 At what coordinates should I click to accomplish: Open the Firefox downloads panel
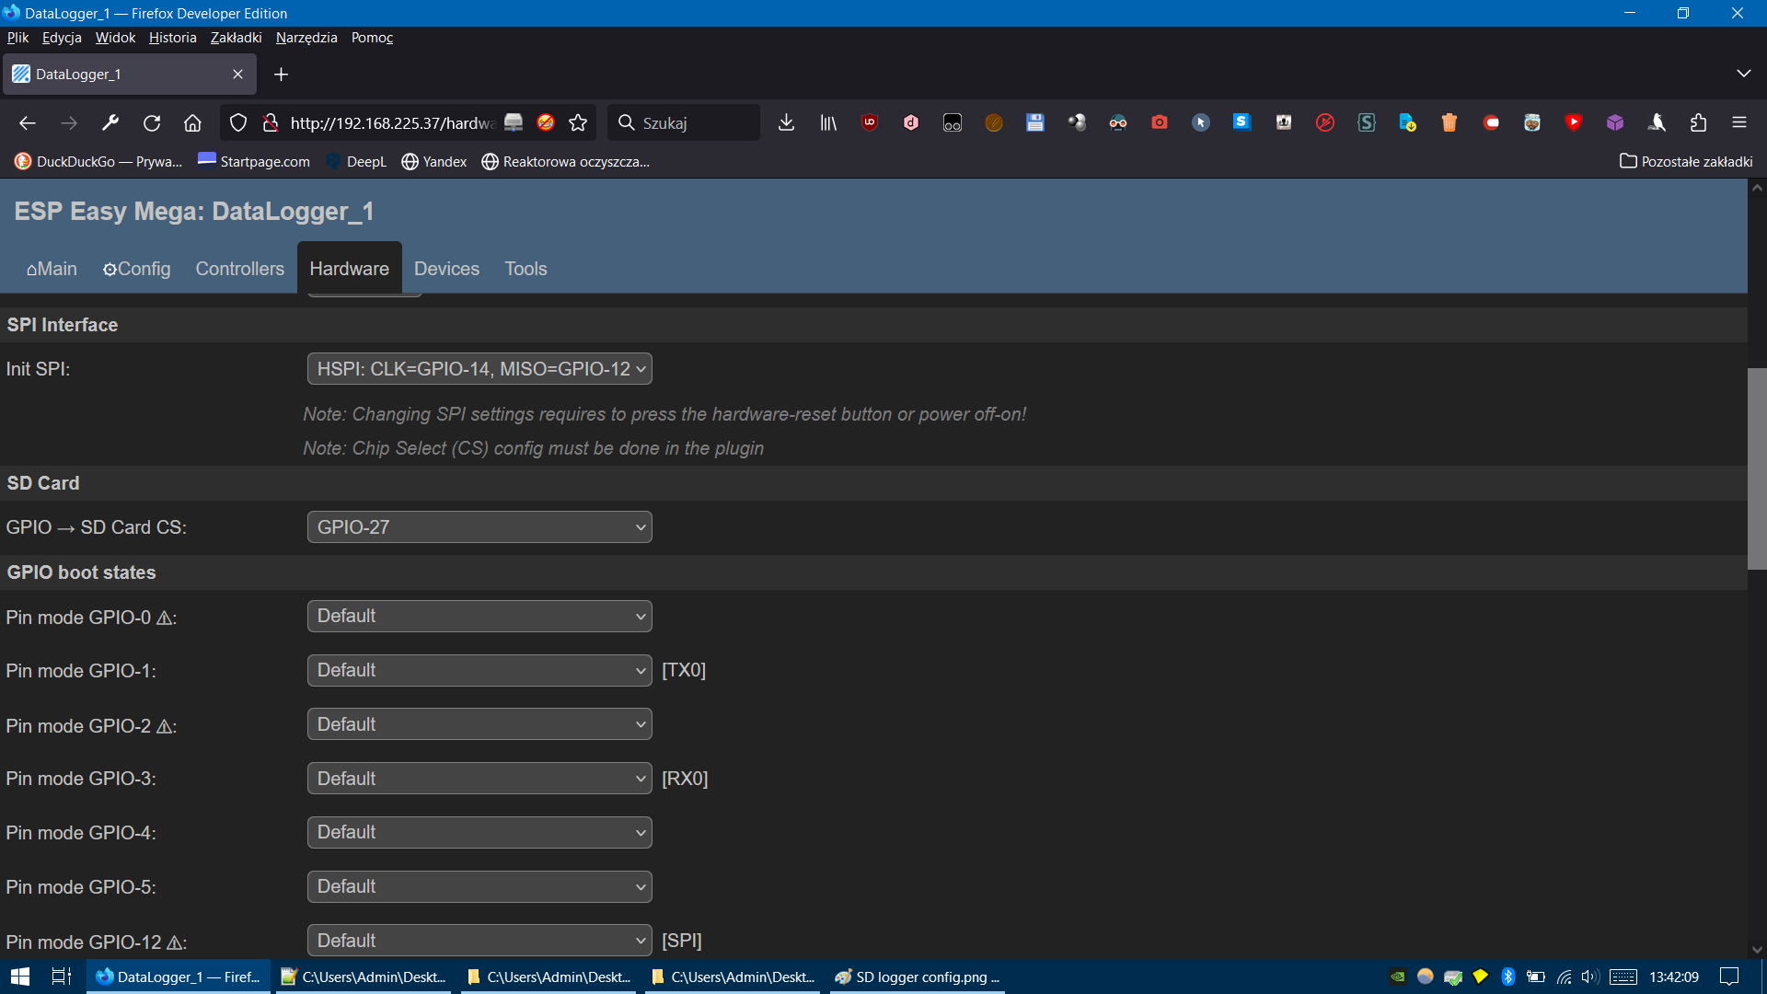point(786,122)
